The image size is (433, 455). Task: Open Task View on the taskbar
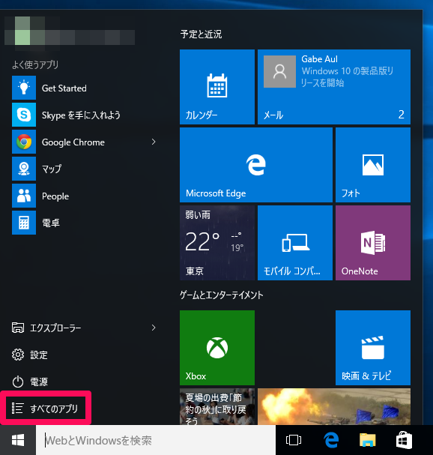click(x=294, y=440)
